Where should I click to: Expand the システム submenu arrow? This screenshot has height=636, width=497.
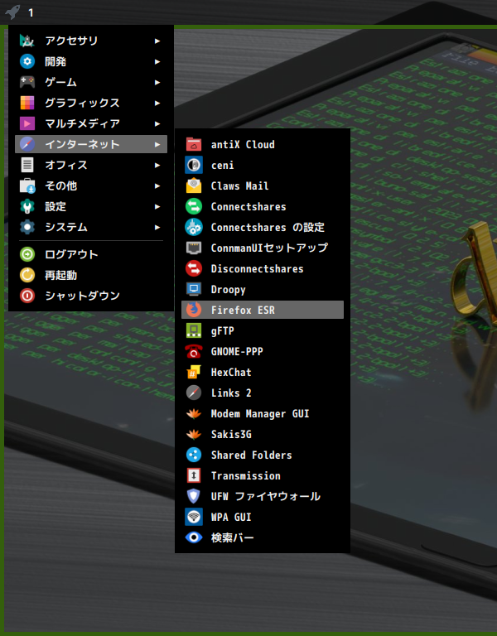point(157,227)
